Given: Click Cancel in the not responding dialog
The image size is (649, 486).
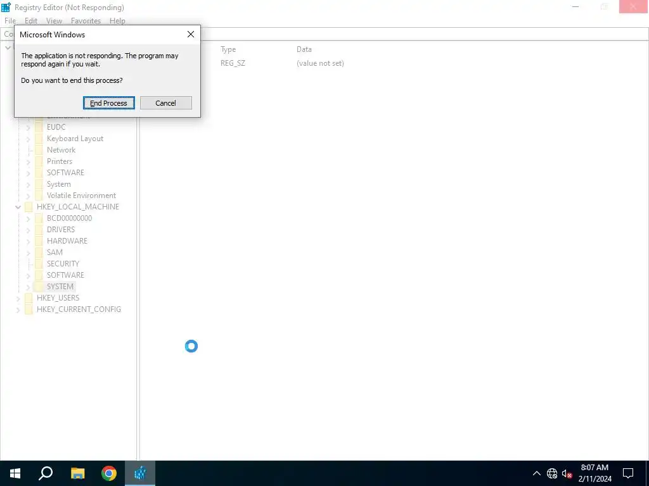Looking at the screenshot, I should click(x=165, y=103).
